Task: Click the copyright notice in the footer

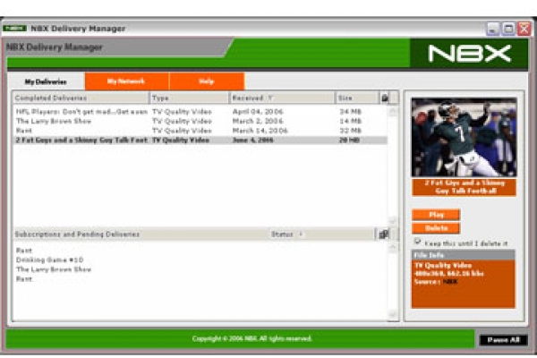Action: click(251, 339)
